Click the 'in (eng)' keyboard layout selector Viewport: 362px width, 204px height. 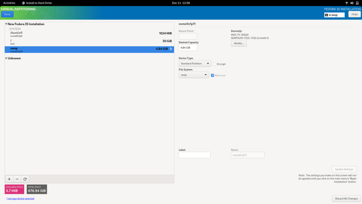[x=334, y=15]
